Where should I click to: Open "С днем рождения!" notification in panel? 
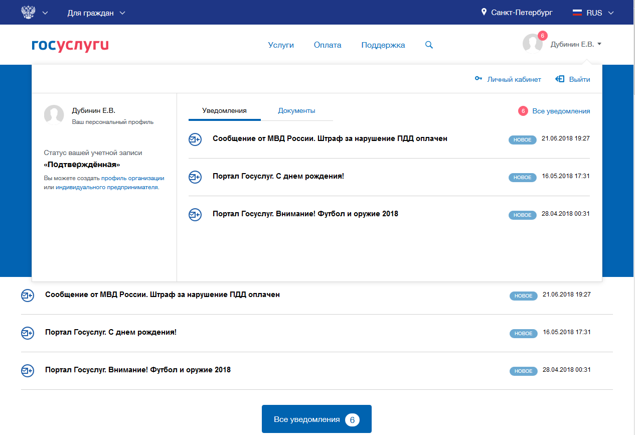278,176
